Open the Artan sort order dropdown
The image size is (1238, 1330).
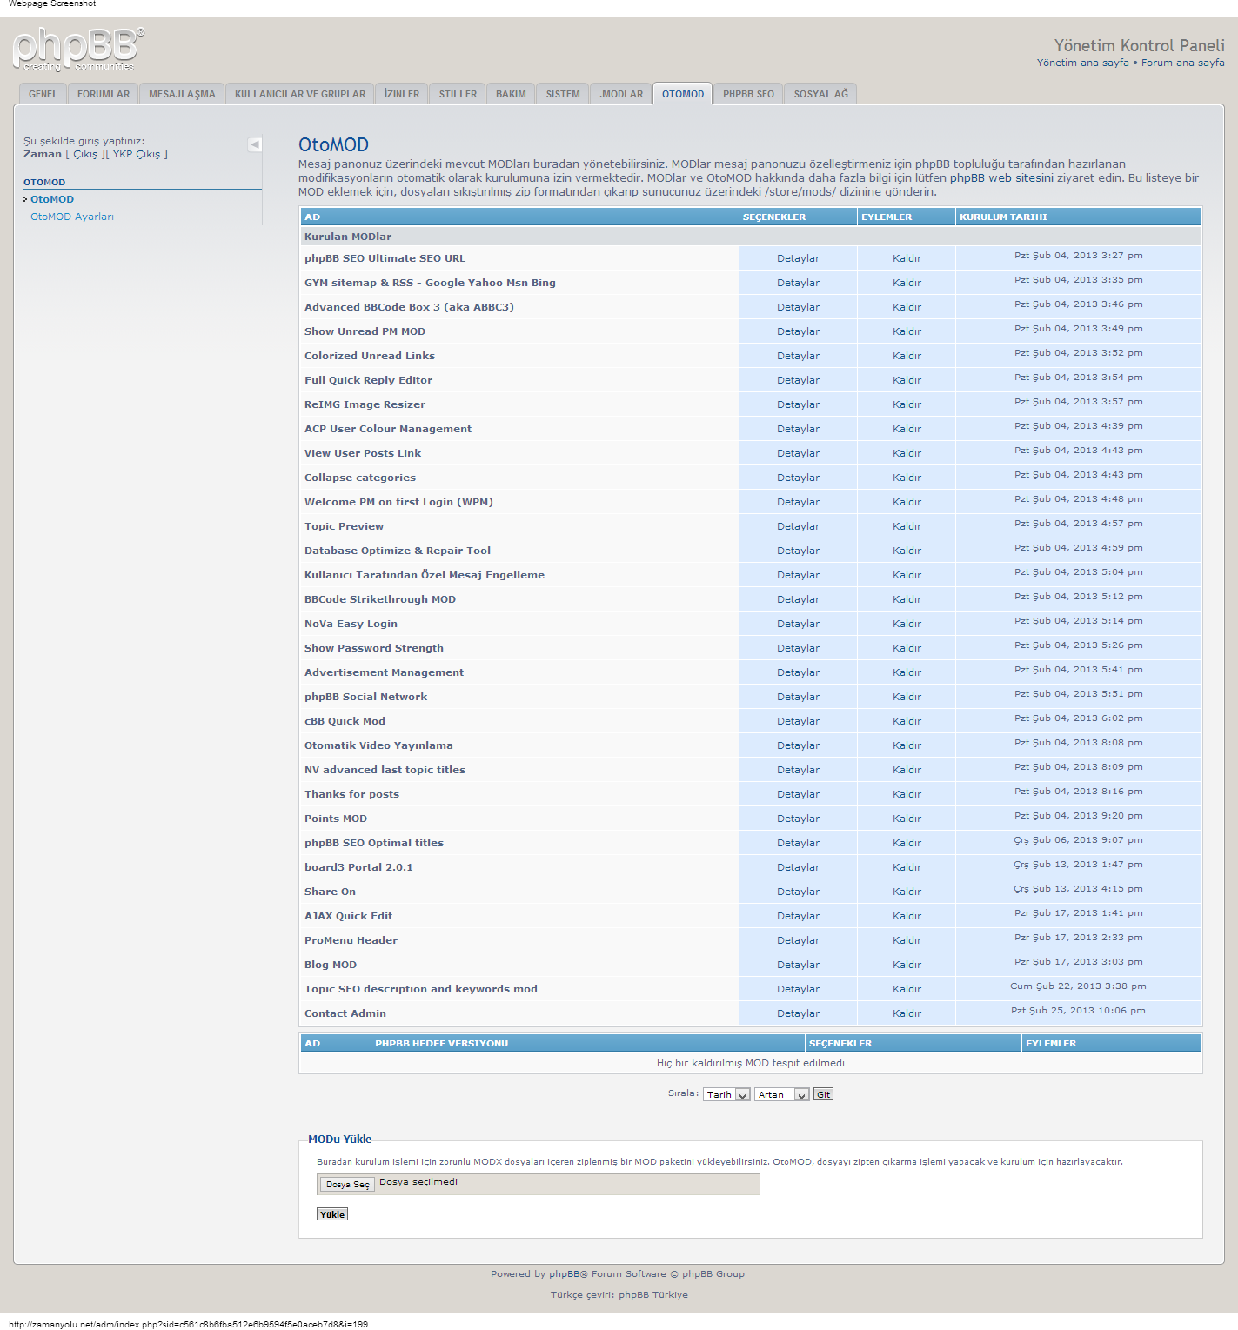781,1094
